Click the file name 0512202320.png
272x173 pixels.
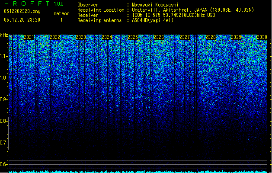(22, 11)
